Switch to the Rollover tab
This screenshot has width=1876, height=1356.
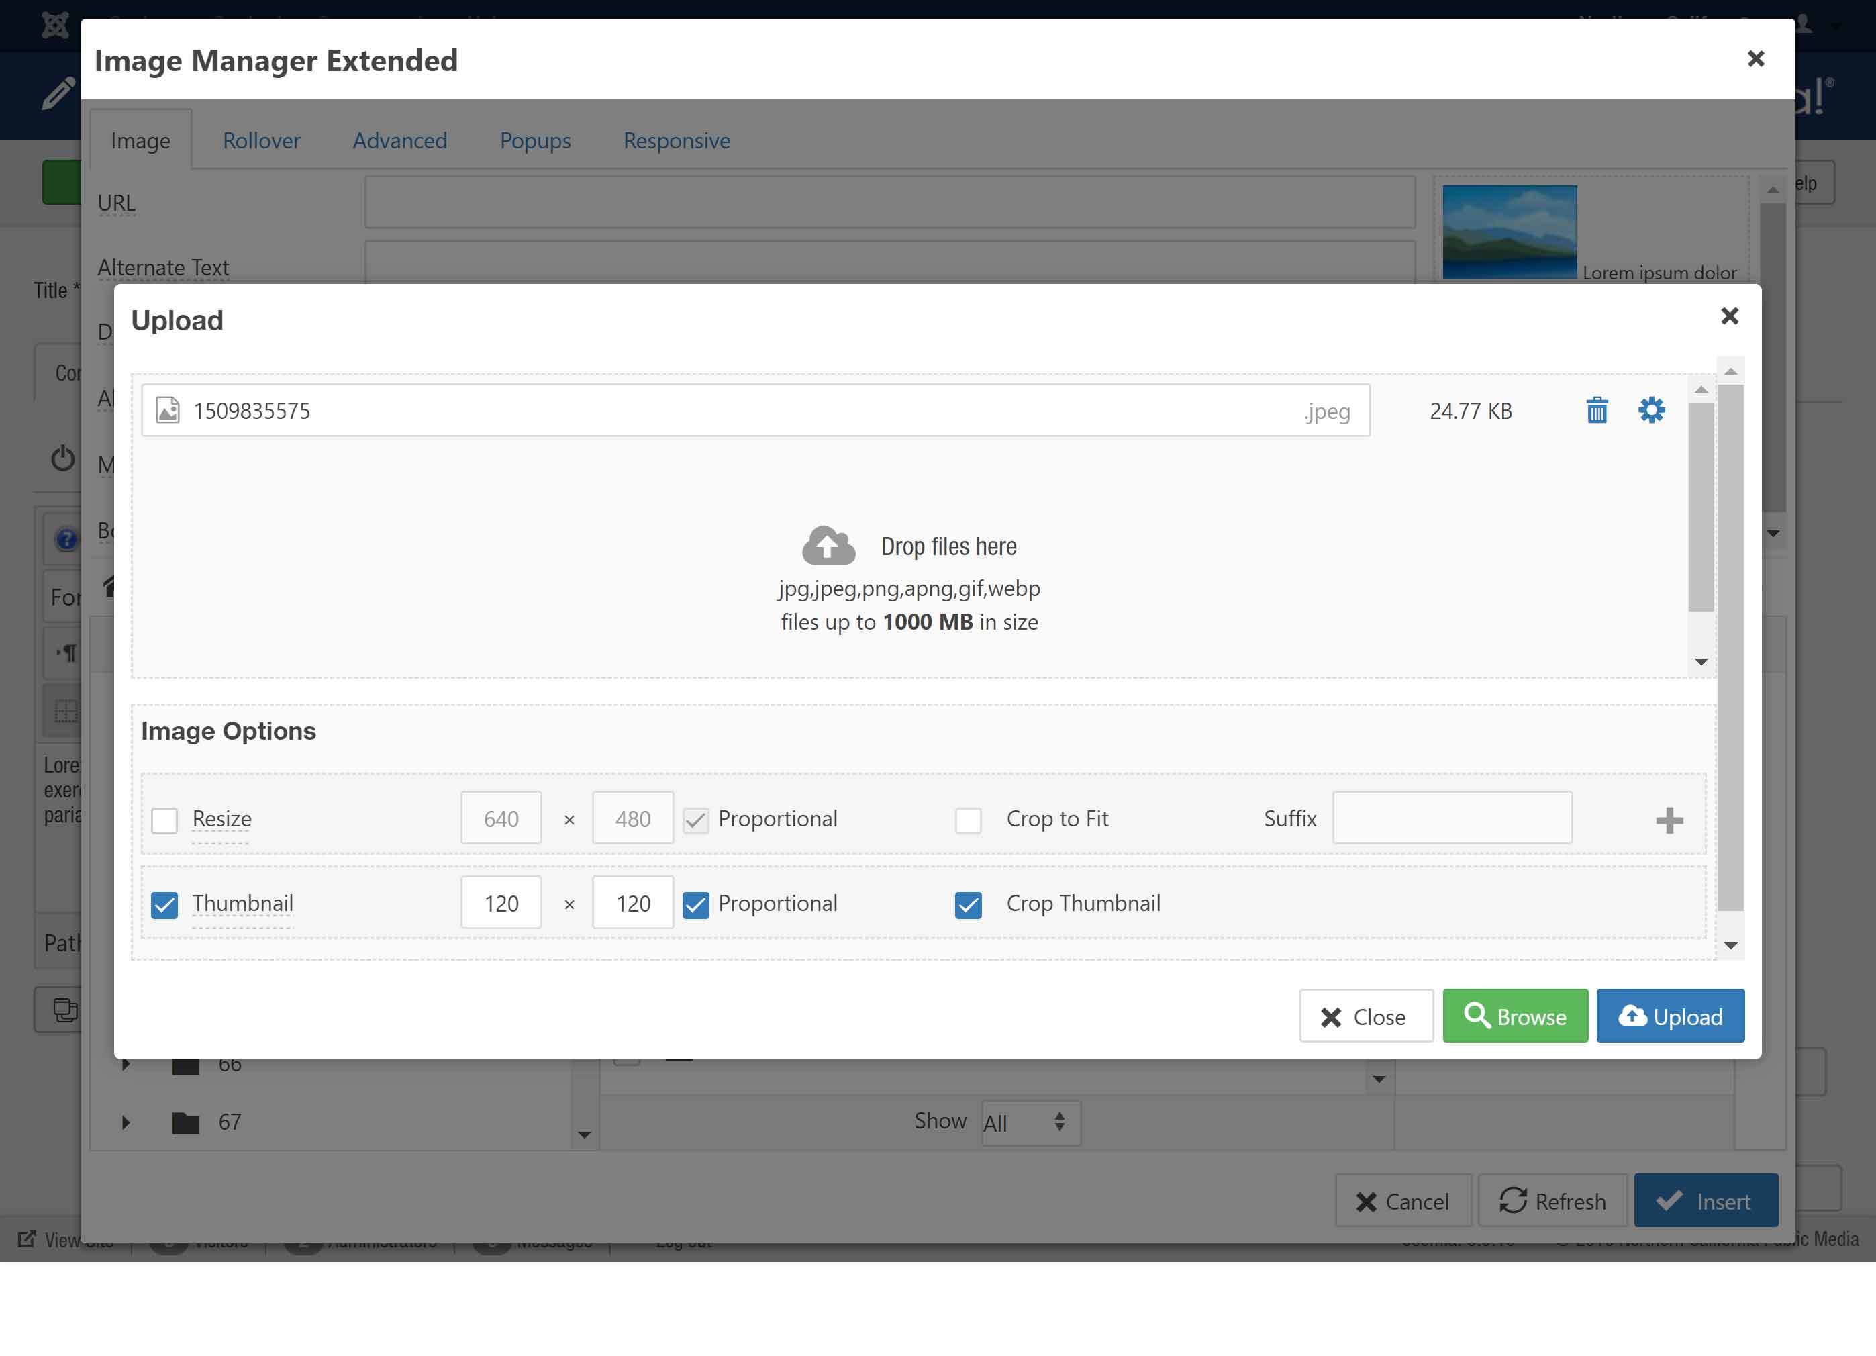pos(261,141)
